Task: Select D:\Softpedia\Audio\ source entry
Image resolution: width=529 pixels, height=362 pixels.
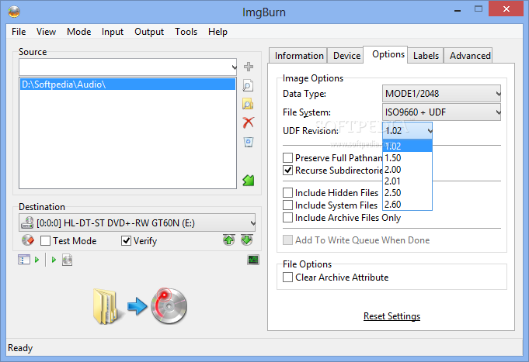Action: tap(127, 84)
